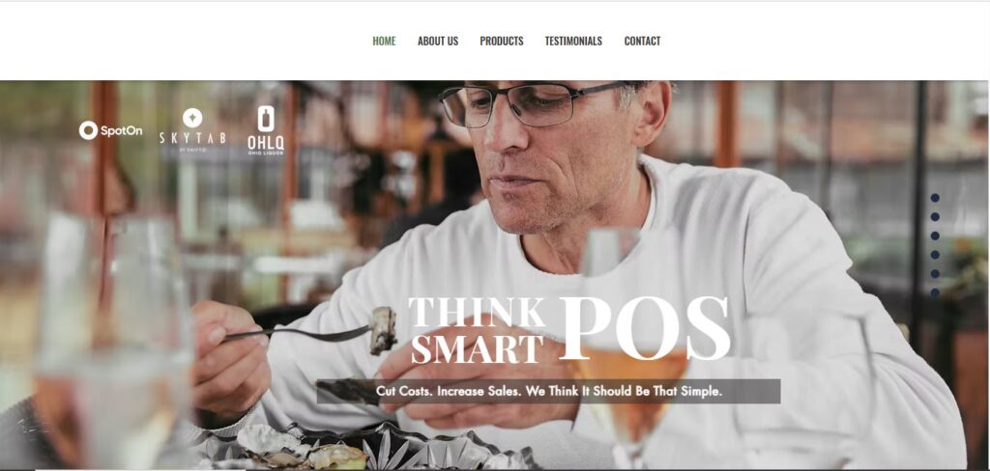This screenshot has height=471, width=990.
Task: Click the SkyTab star emblem icon
Action: [192, 118]
